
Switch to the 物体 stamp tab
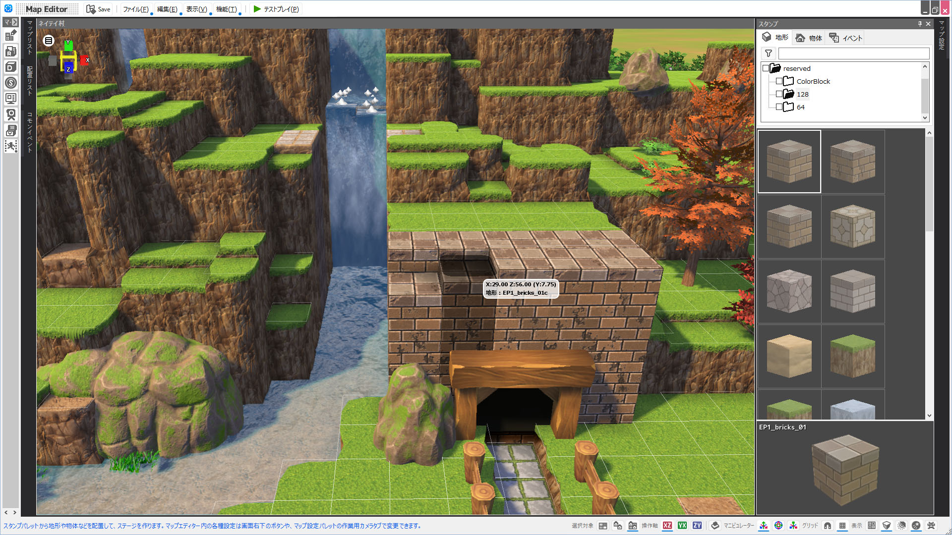809,38
